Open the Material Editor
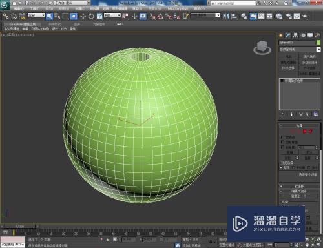 [279, 16]
